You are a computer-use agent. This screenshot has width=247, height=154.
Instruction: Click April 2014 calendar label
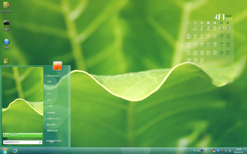(x=228, y=17)
